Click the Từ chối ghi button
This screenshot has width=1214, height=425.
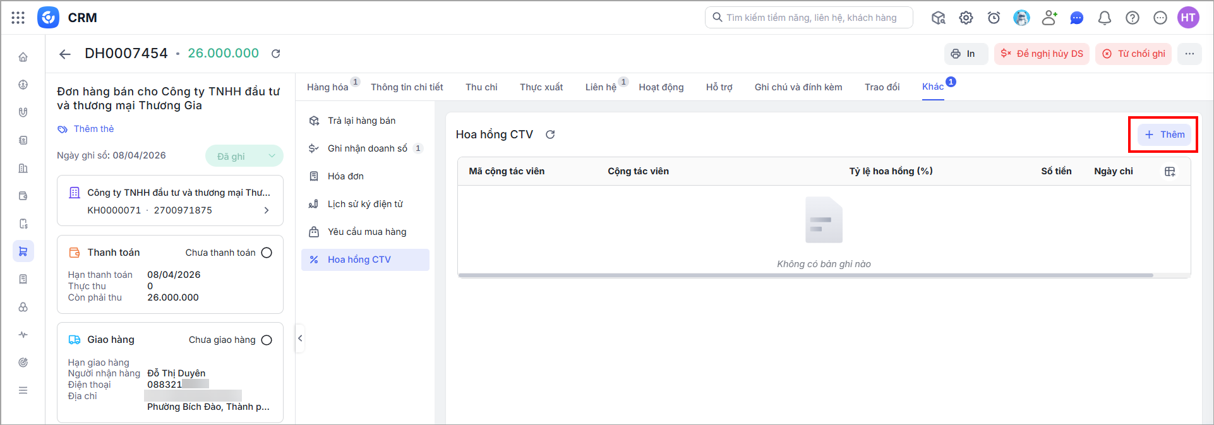click(1133, 54)
